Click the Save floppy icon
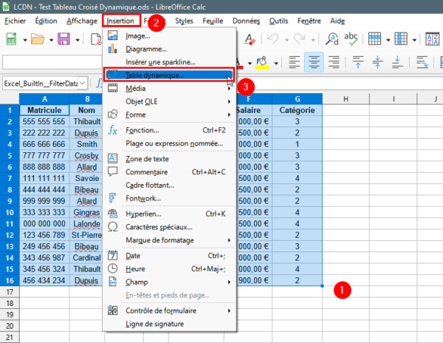The height and width of the screenshot is (343, 443). tap(63, 39)
